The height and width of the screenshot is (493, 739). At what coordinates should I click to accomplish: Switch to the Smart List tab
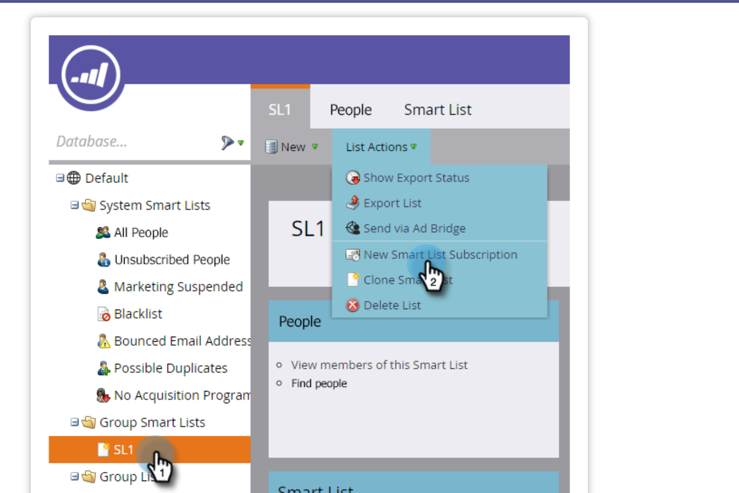pyautogui.click(x=437, y=109)
